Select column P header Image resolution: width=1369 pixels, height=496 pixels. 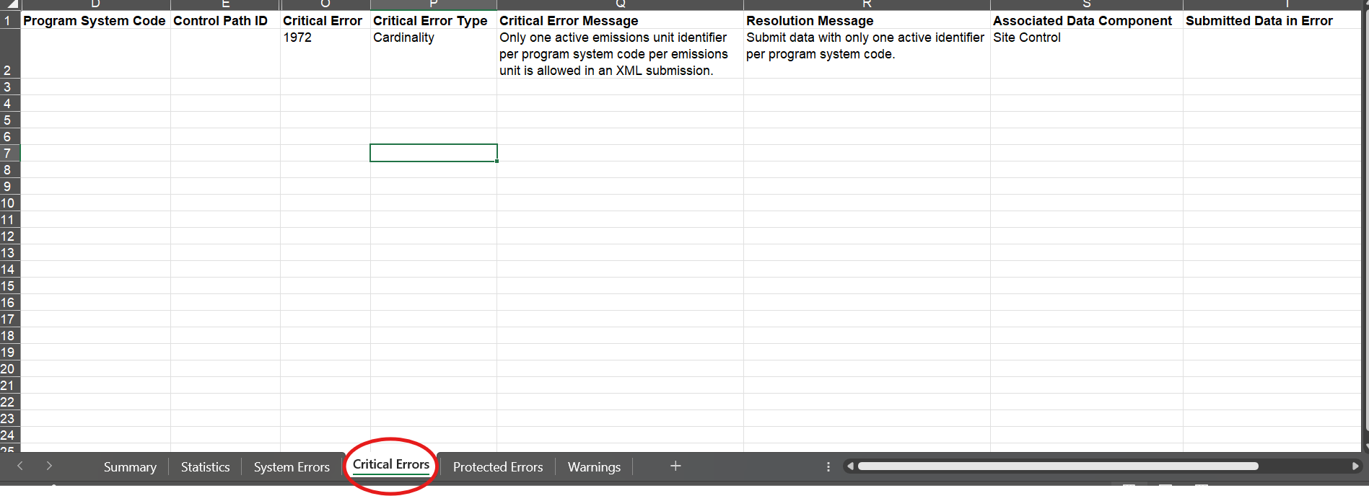pyautogui.click(x=434, y=4)
